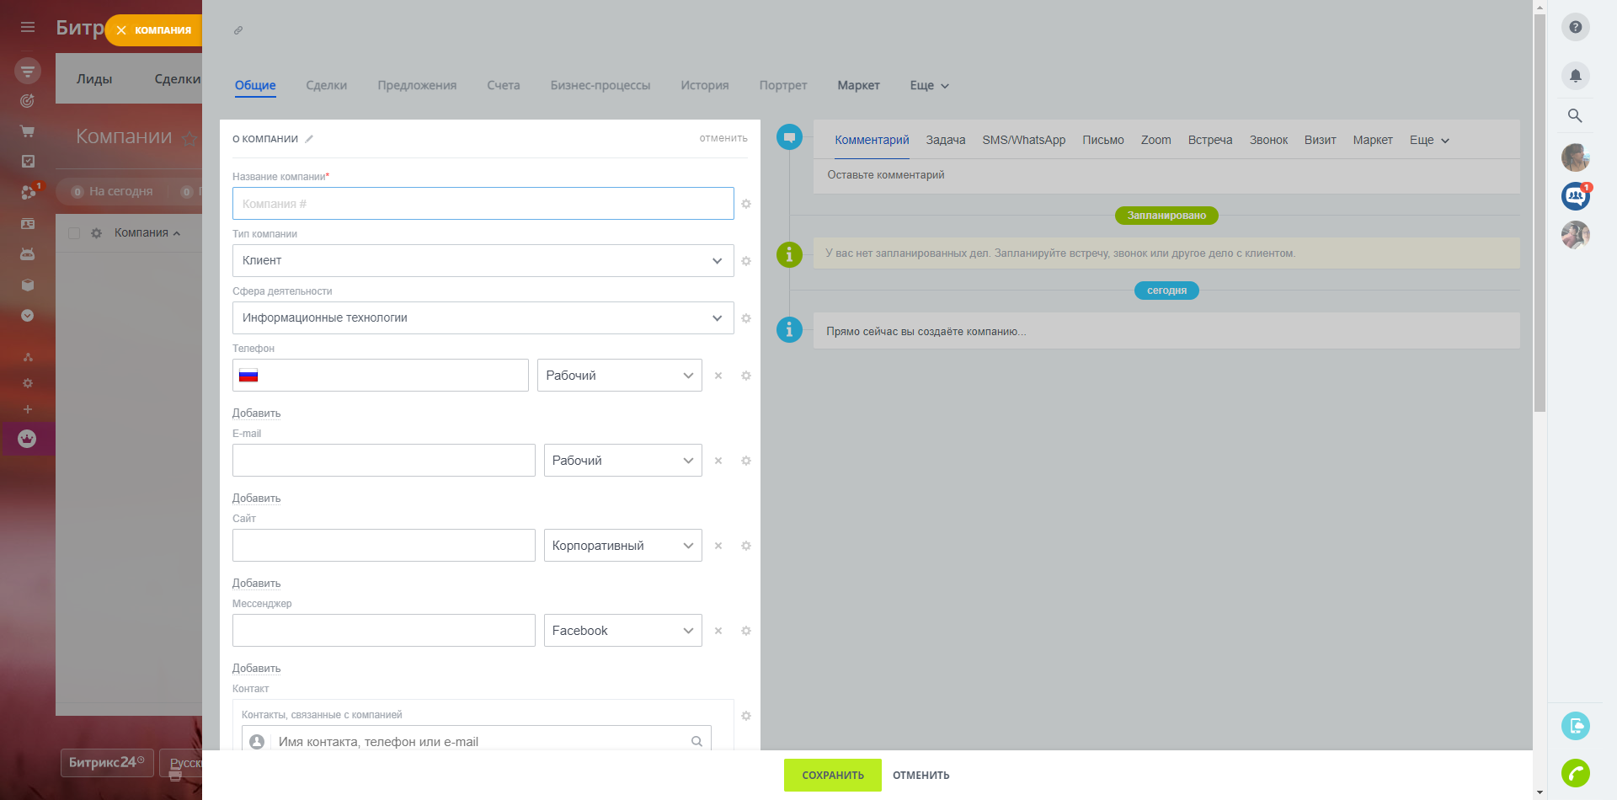Expand the Тип компании dropdown

click(x=483, y=261)
